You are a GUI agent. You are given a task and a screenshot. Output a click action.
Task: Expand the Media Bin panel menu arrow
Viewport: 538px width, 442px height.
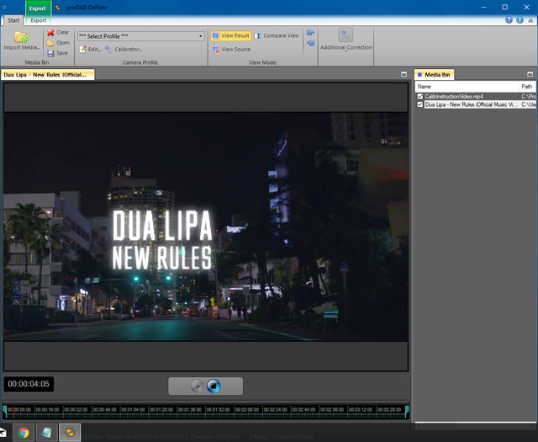[531, 75]
